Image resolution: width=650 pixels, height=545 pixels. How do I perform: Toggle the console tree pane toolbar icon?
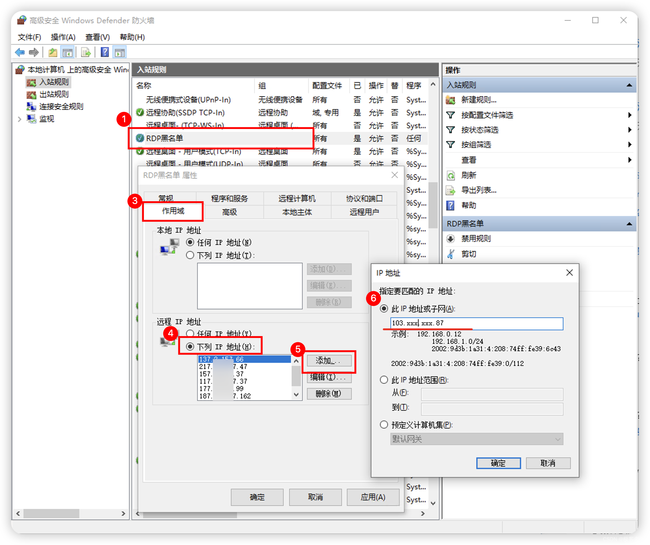coord(68,52)
